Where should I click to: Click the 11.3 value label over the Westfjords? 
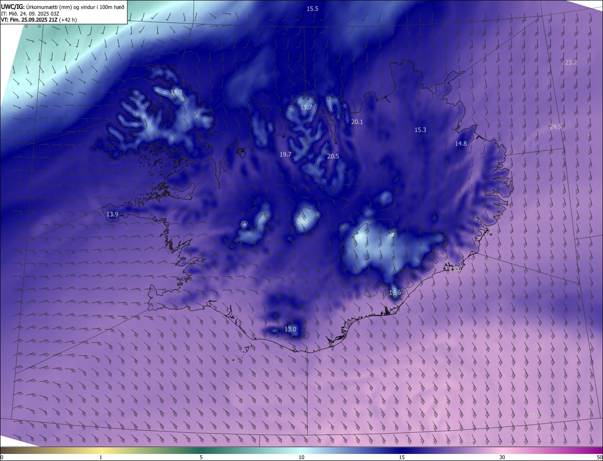[x=176, y=92]
